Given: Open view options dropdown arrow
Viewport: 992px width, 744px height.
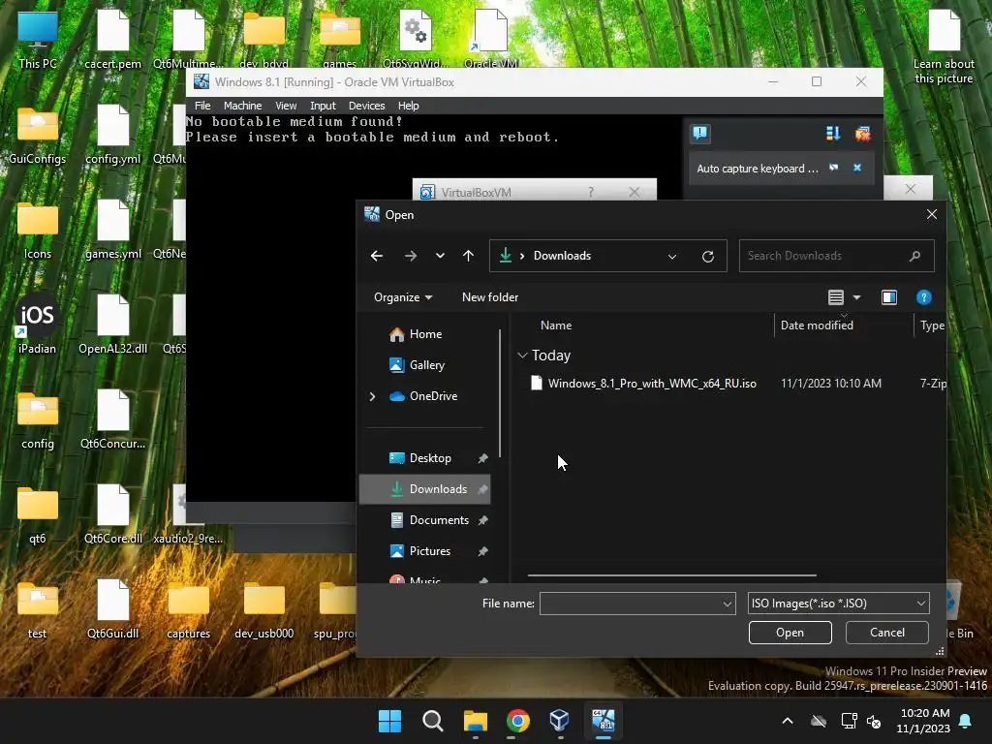Looking at the screenshot, I should point(856,297).
